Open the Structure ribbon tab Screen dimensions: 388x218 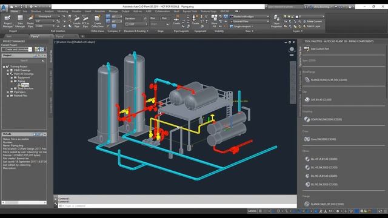tap(36, 12)
